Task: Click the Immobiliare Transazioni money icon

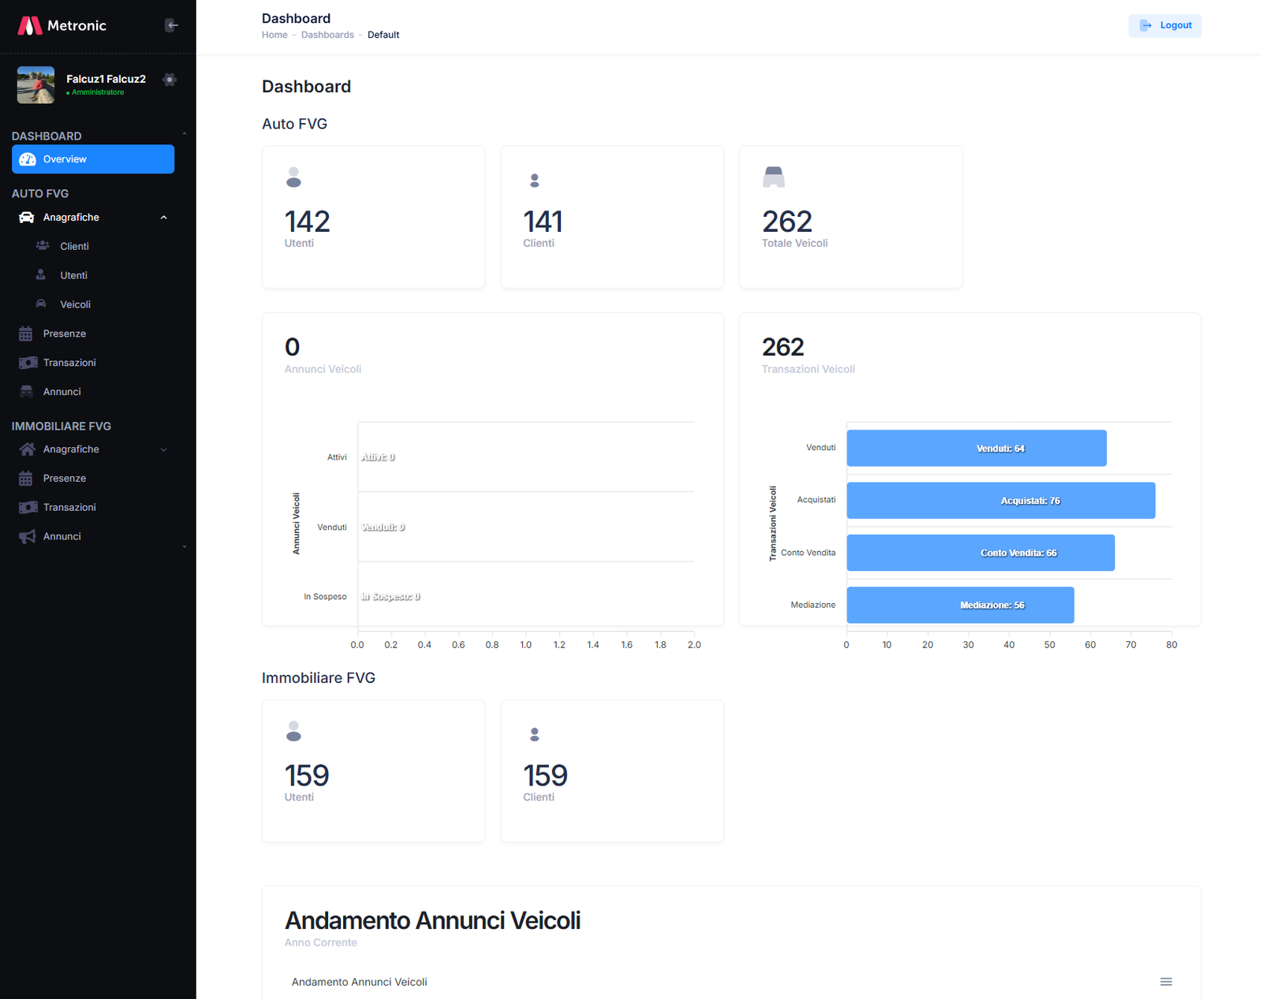Action: tap(28, 508)
